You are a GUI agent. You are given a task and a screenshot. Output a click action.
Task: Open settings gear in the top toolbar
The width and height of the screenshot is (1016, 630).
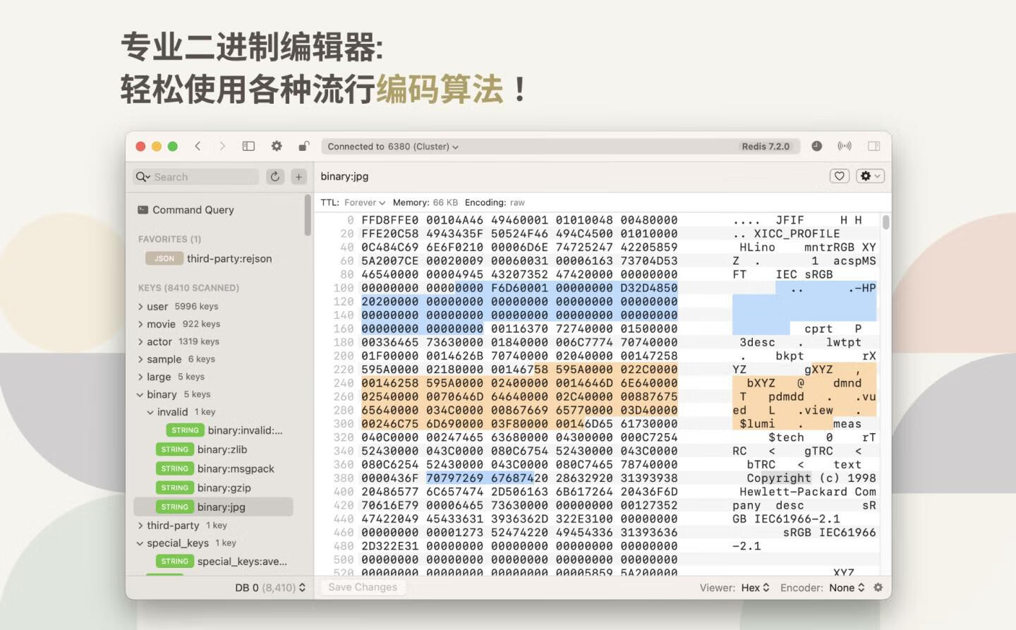tap(277, 146)
